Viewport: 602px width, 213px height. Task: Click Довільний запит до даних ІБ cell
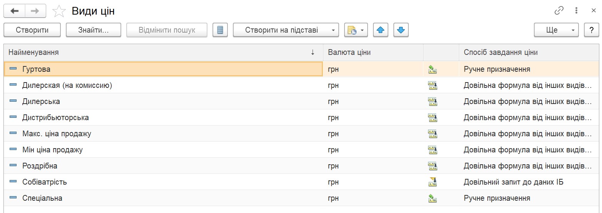point(513,182)
